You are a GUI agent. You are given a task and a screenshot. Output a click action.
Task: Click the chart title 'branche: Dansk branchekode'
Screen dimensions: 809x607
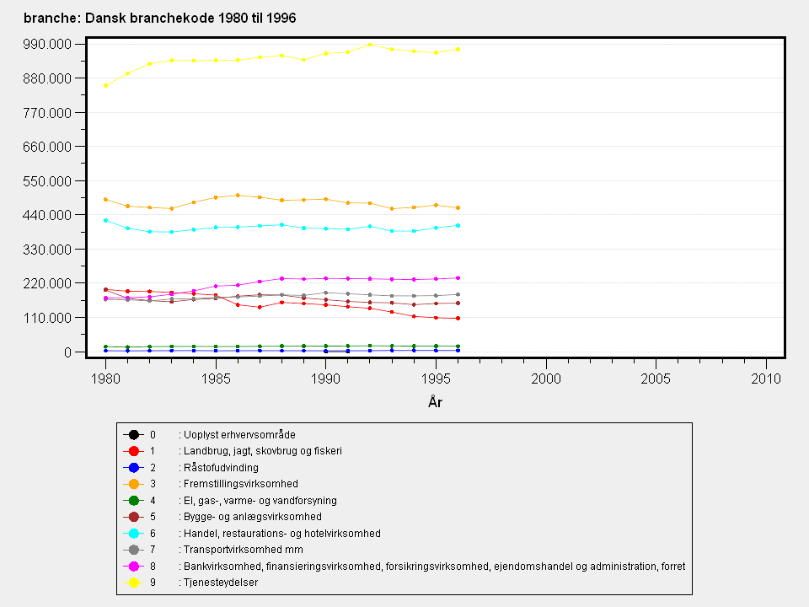click(x=159, y=18)
